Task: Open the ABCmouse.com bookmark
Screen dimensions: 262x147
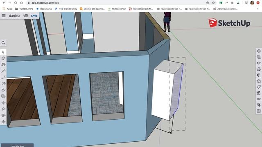Action: pos(225,9)
